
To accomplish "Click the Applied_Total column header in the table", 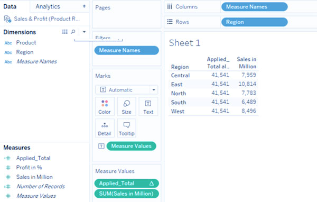I will 218,63.
